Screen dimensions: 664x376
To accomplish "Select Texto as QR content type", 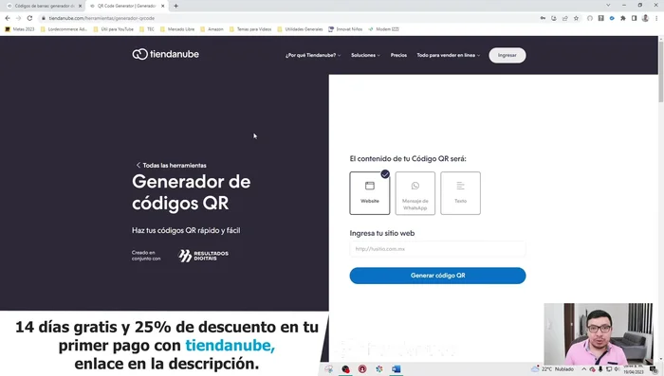I will (x=460, y=193).
